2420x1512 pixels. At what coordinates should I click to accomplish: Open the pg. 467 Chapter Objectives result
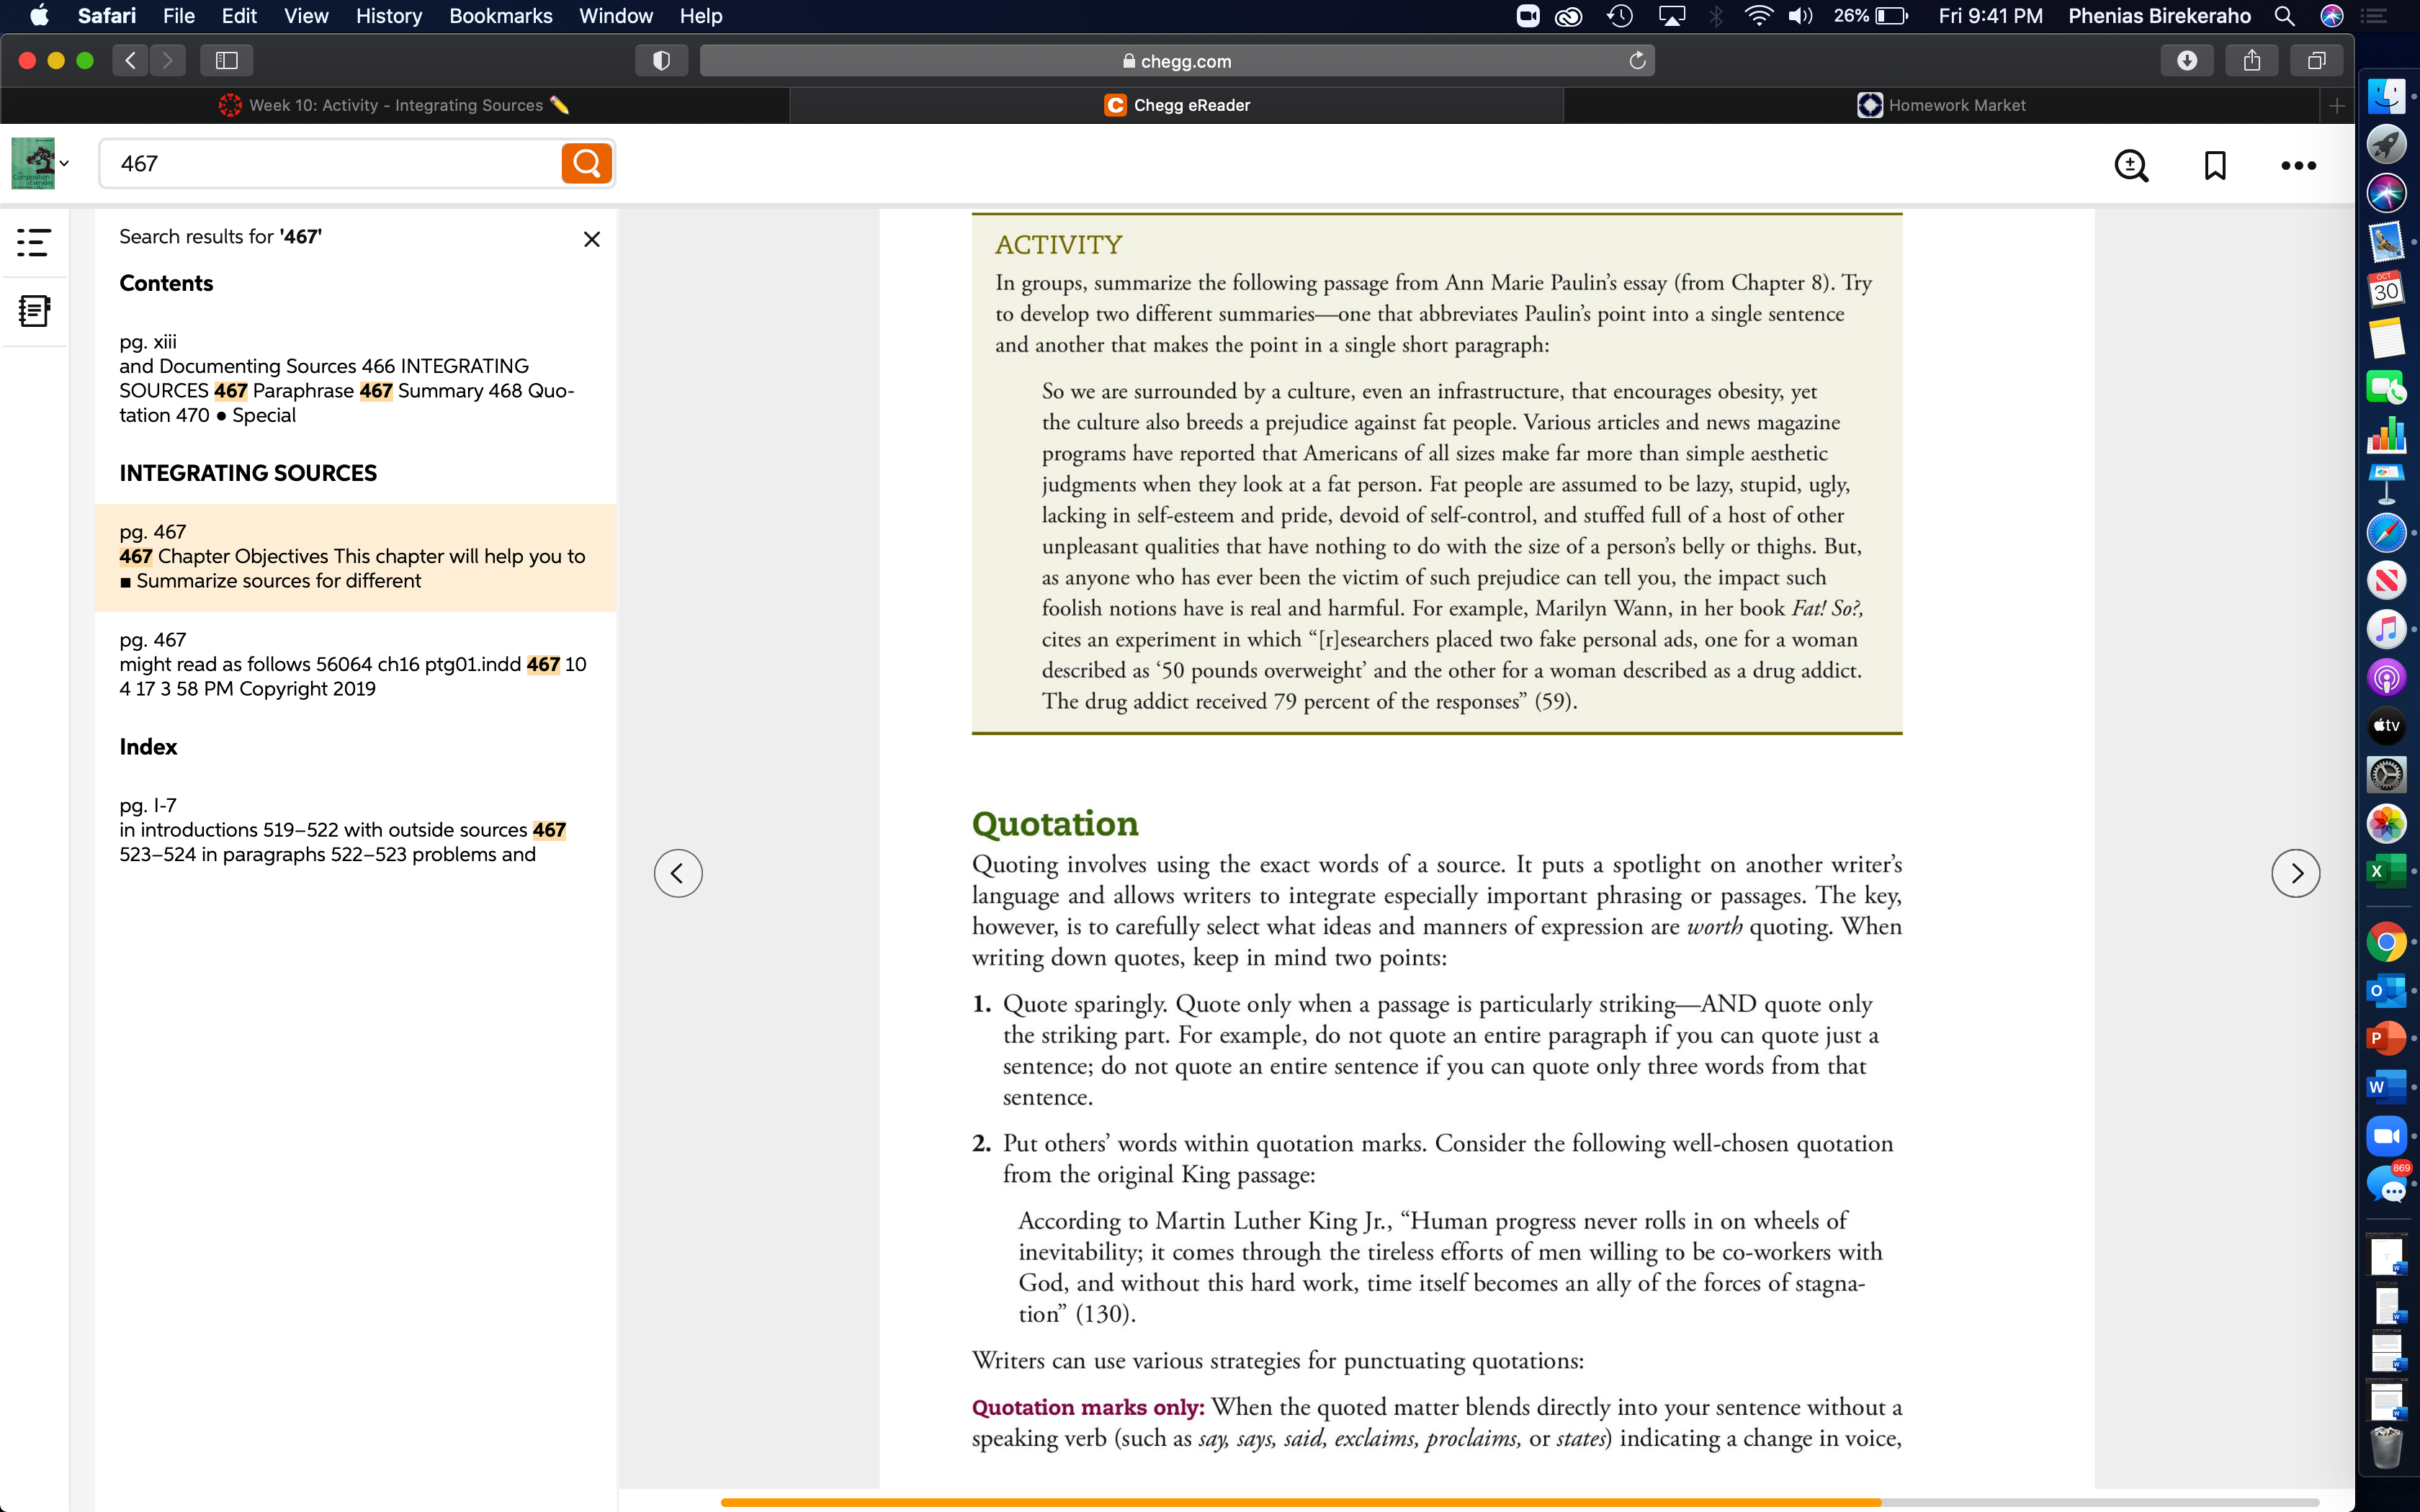point(355,557)
